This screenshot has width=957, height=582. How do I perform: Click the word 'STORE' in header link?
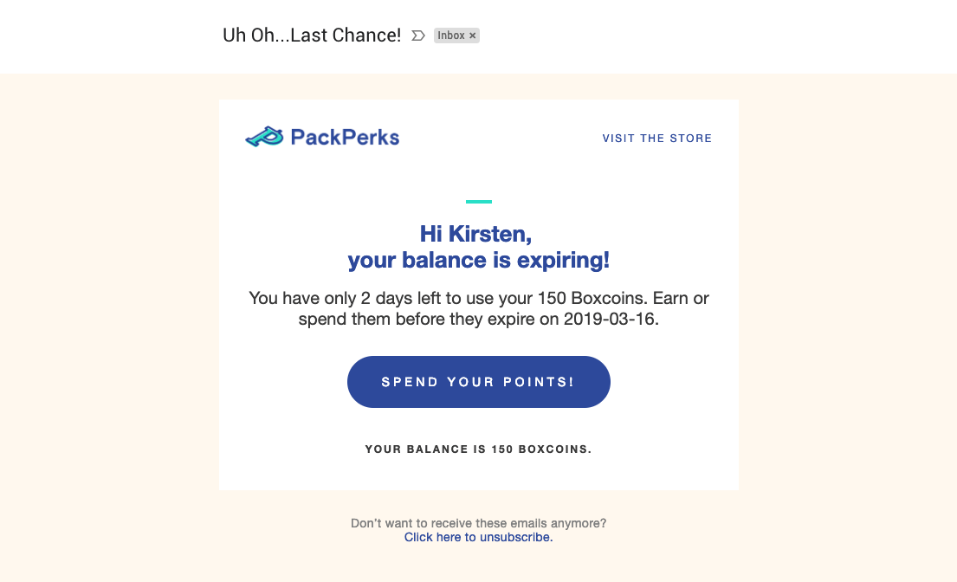click(691, 139)
